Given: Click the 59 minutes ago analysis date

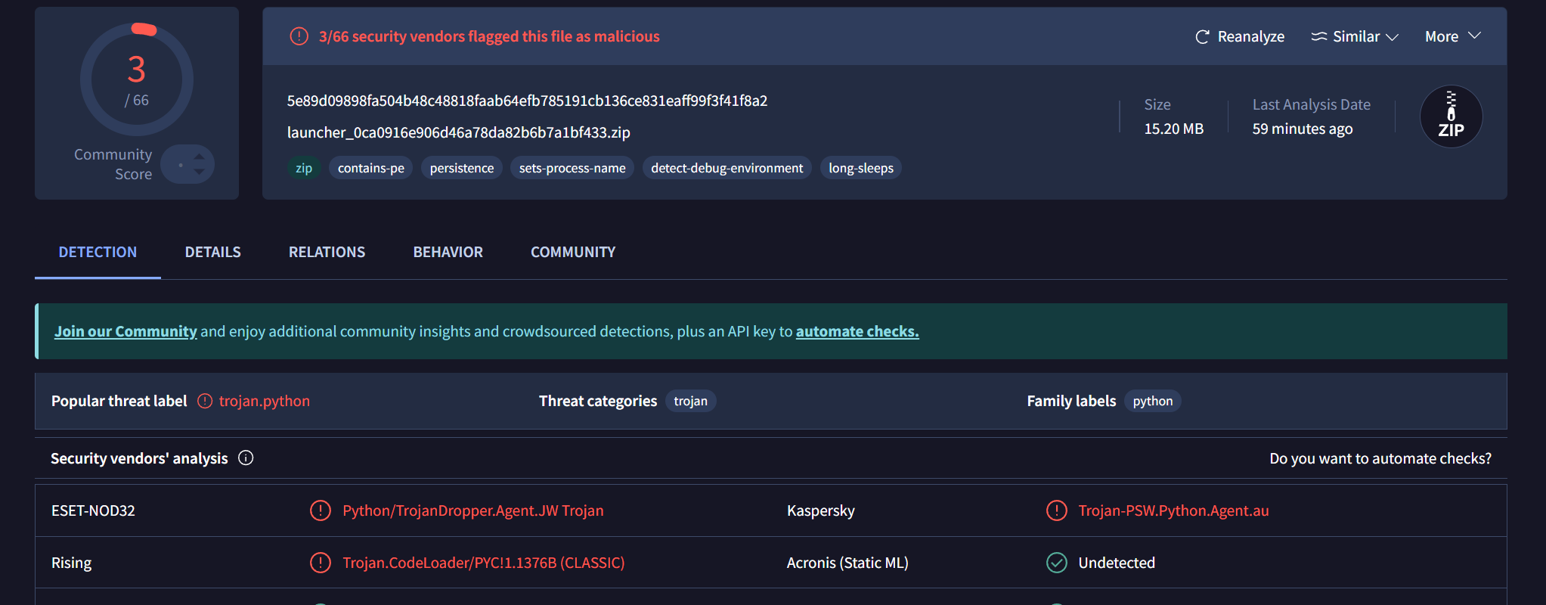Looking at the screenshot, I should click(x=1303, y=129).
